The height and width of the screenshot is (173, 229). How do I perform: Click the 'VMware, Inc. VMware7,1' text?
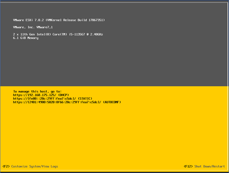(x=33, y=27)
